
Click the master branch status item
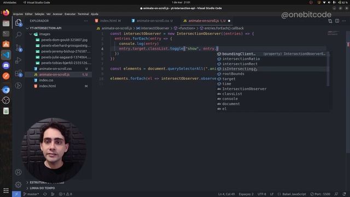click(31, 194)
